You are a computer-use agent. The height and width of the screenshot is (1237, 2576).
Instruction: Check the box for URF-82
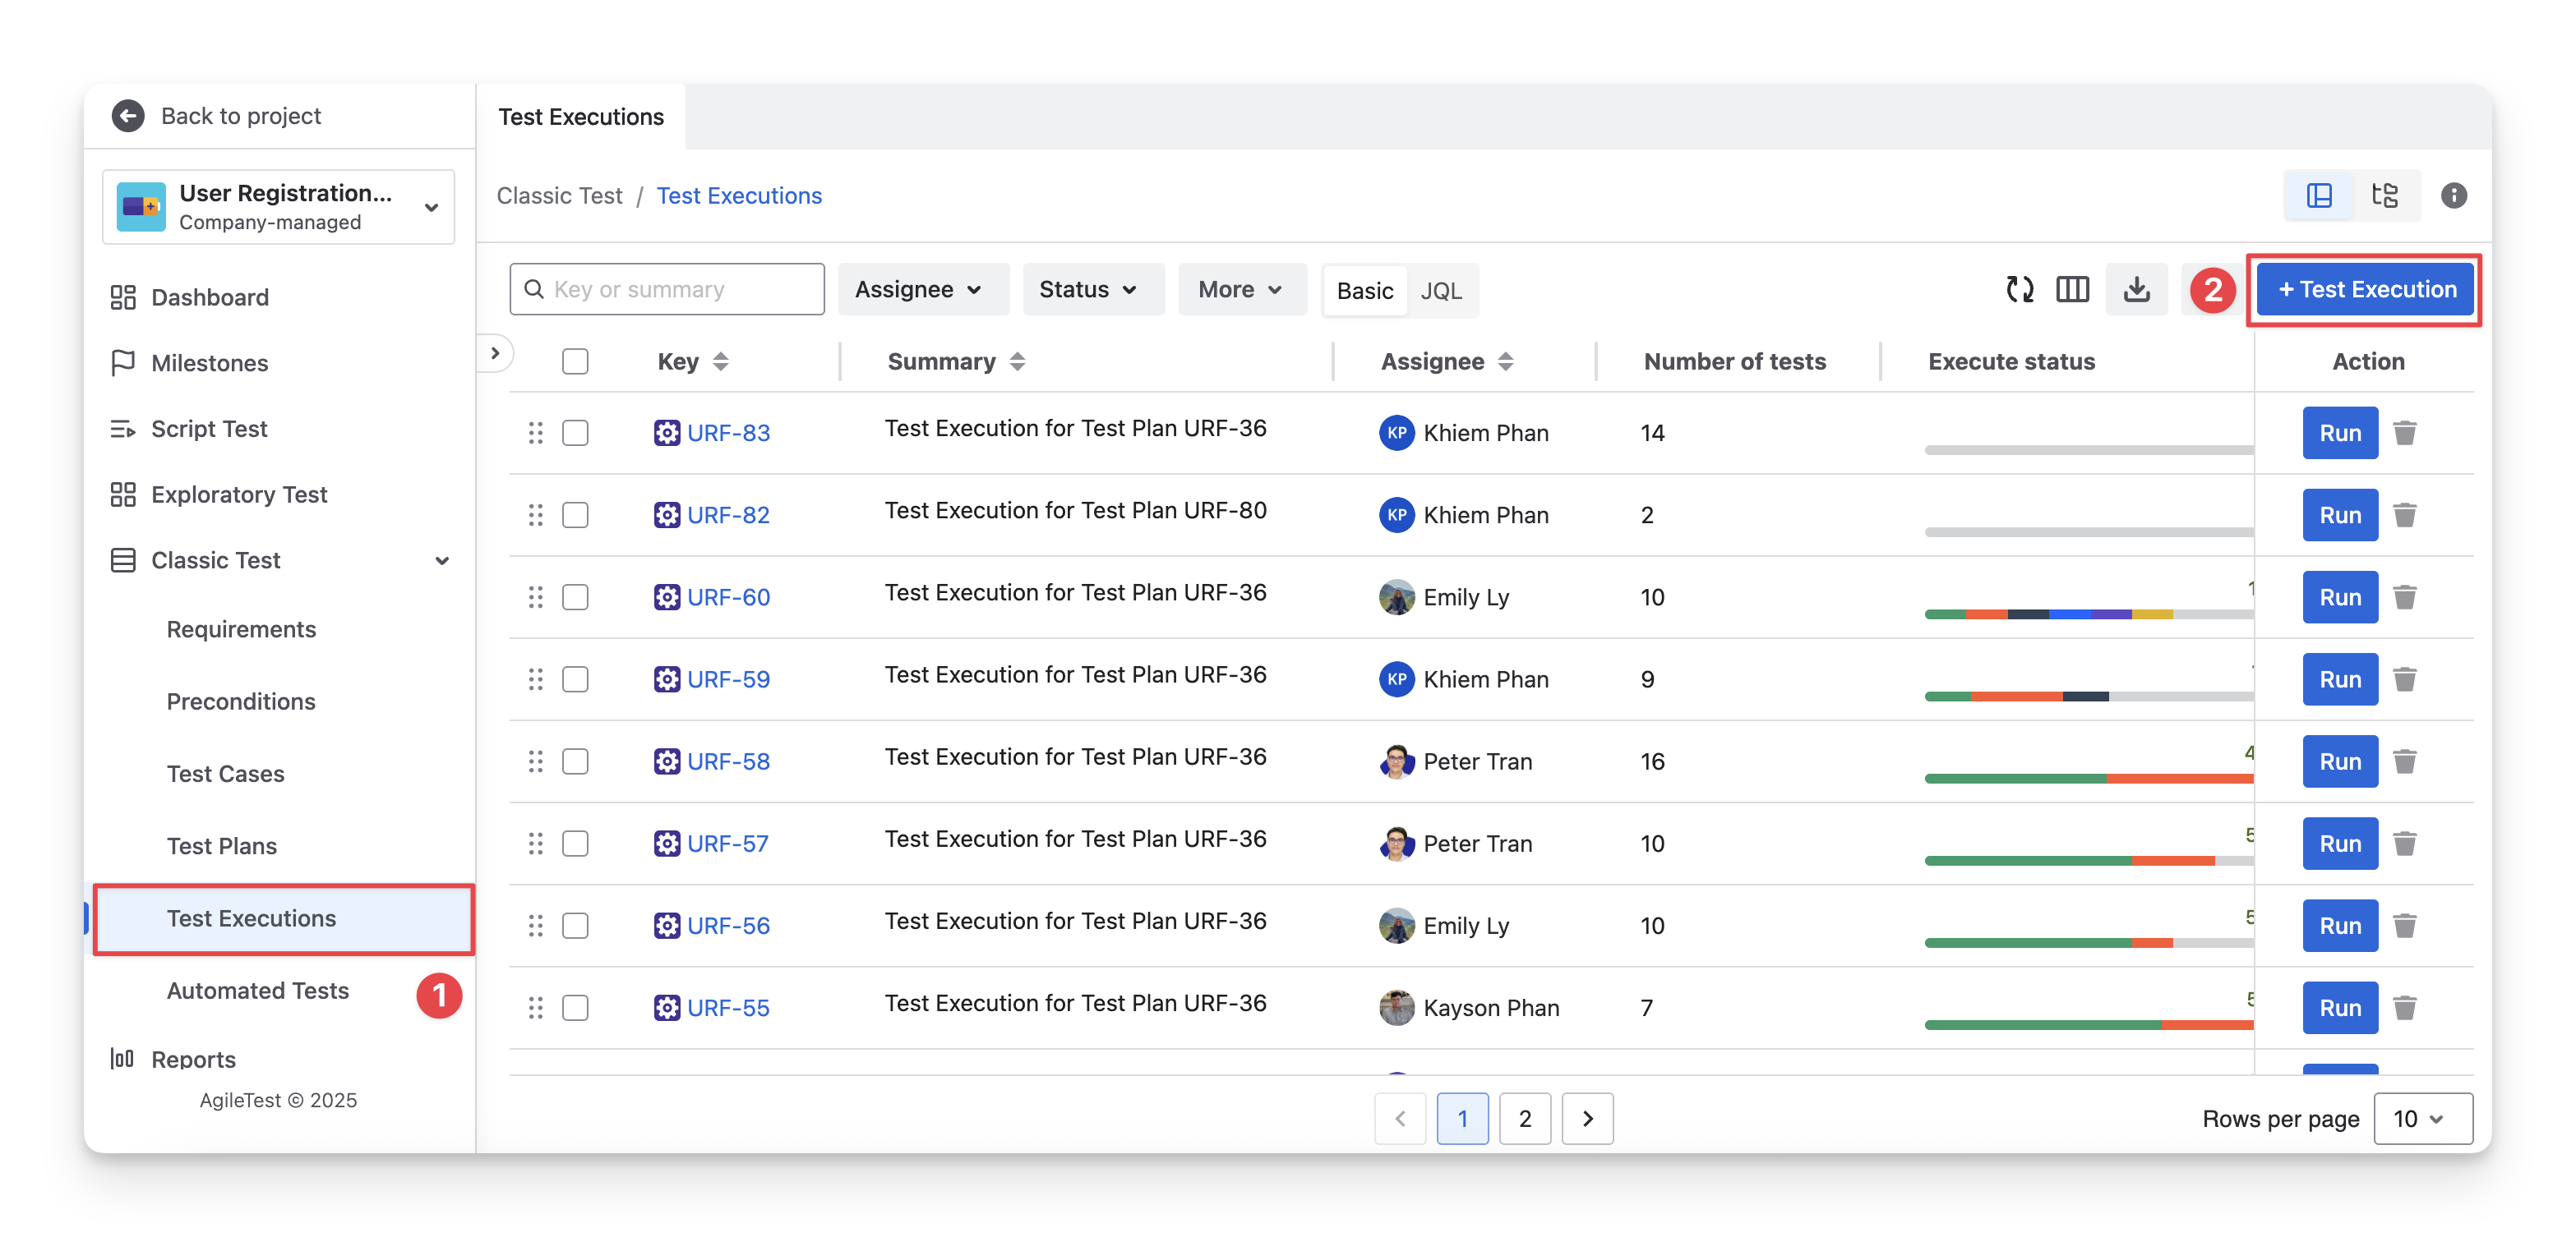(x=575, y=514)
